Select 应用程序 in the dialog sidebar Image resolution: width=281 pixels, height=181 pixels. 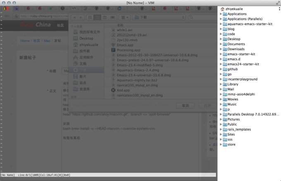click(x=86, y=57)
